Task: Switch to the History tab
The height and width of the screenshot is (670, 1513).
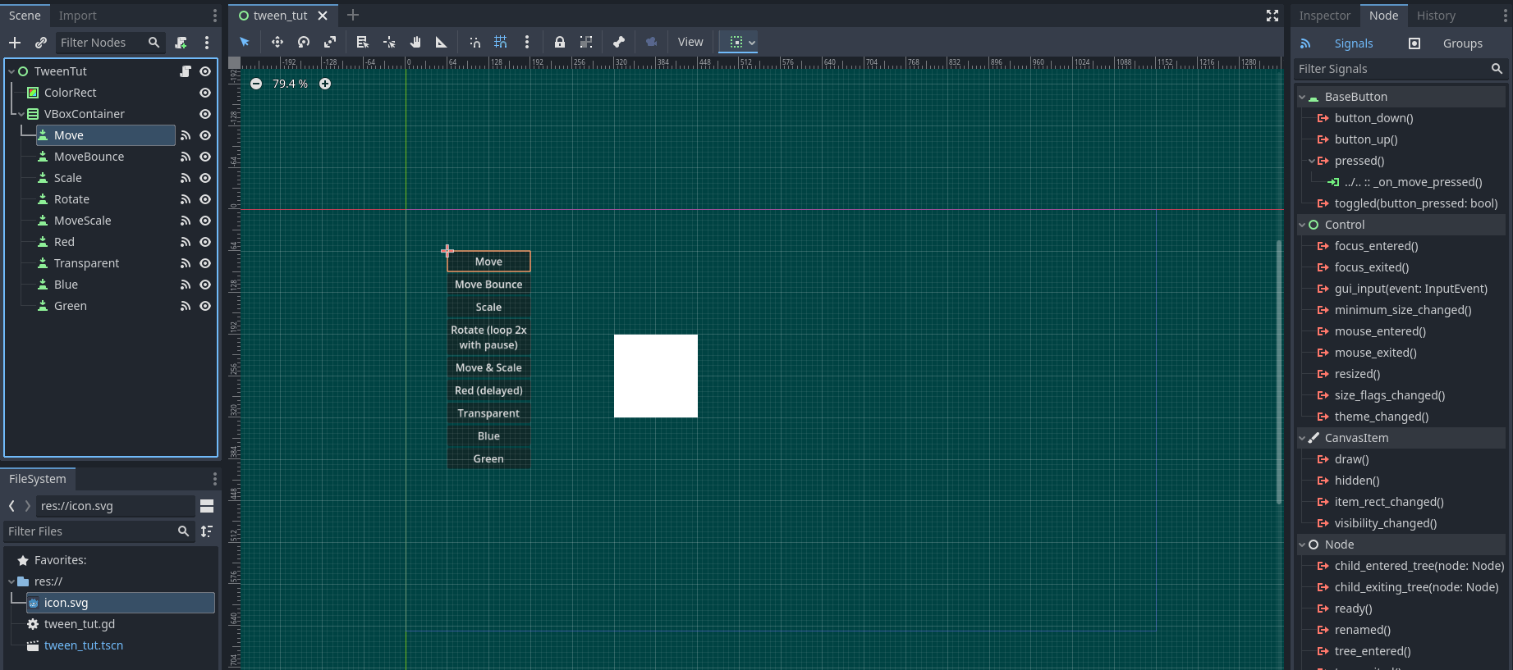Action: 1436,16
